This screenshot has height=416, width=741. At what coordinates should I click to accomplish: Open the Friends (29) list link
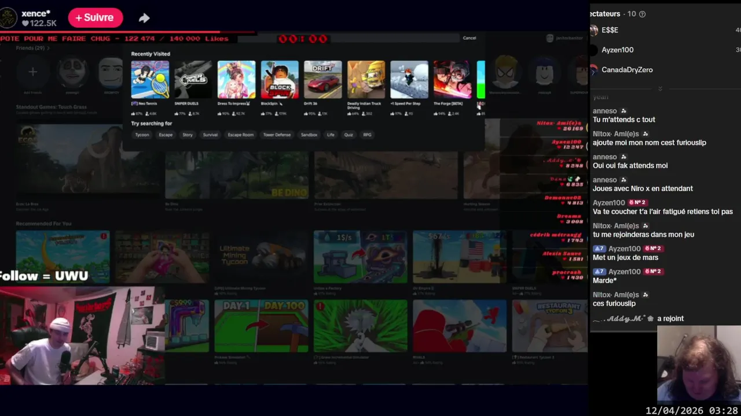click(32, 48)
